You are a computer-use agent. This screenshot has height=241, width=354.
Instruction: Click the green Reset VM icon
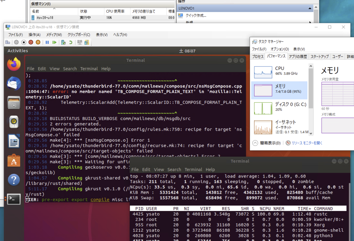click(x=54, y=42)
